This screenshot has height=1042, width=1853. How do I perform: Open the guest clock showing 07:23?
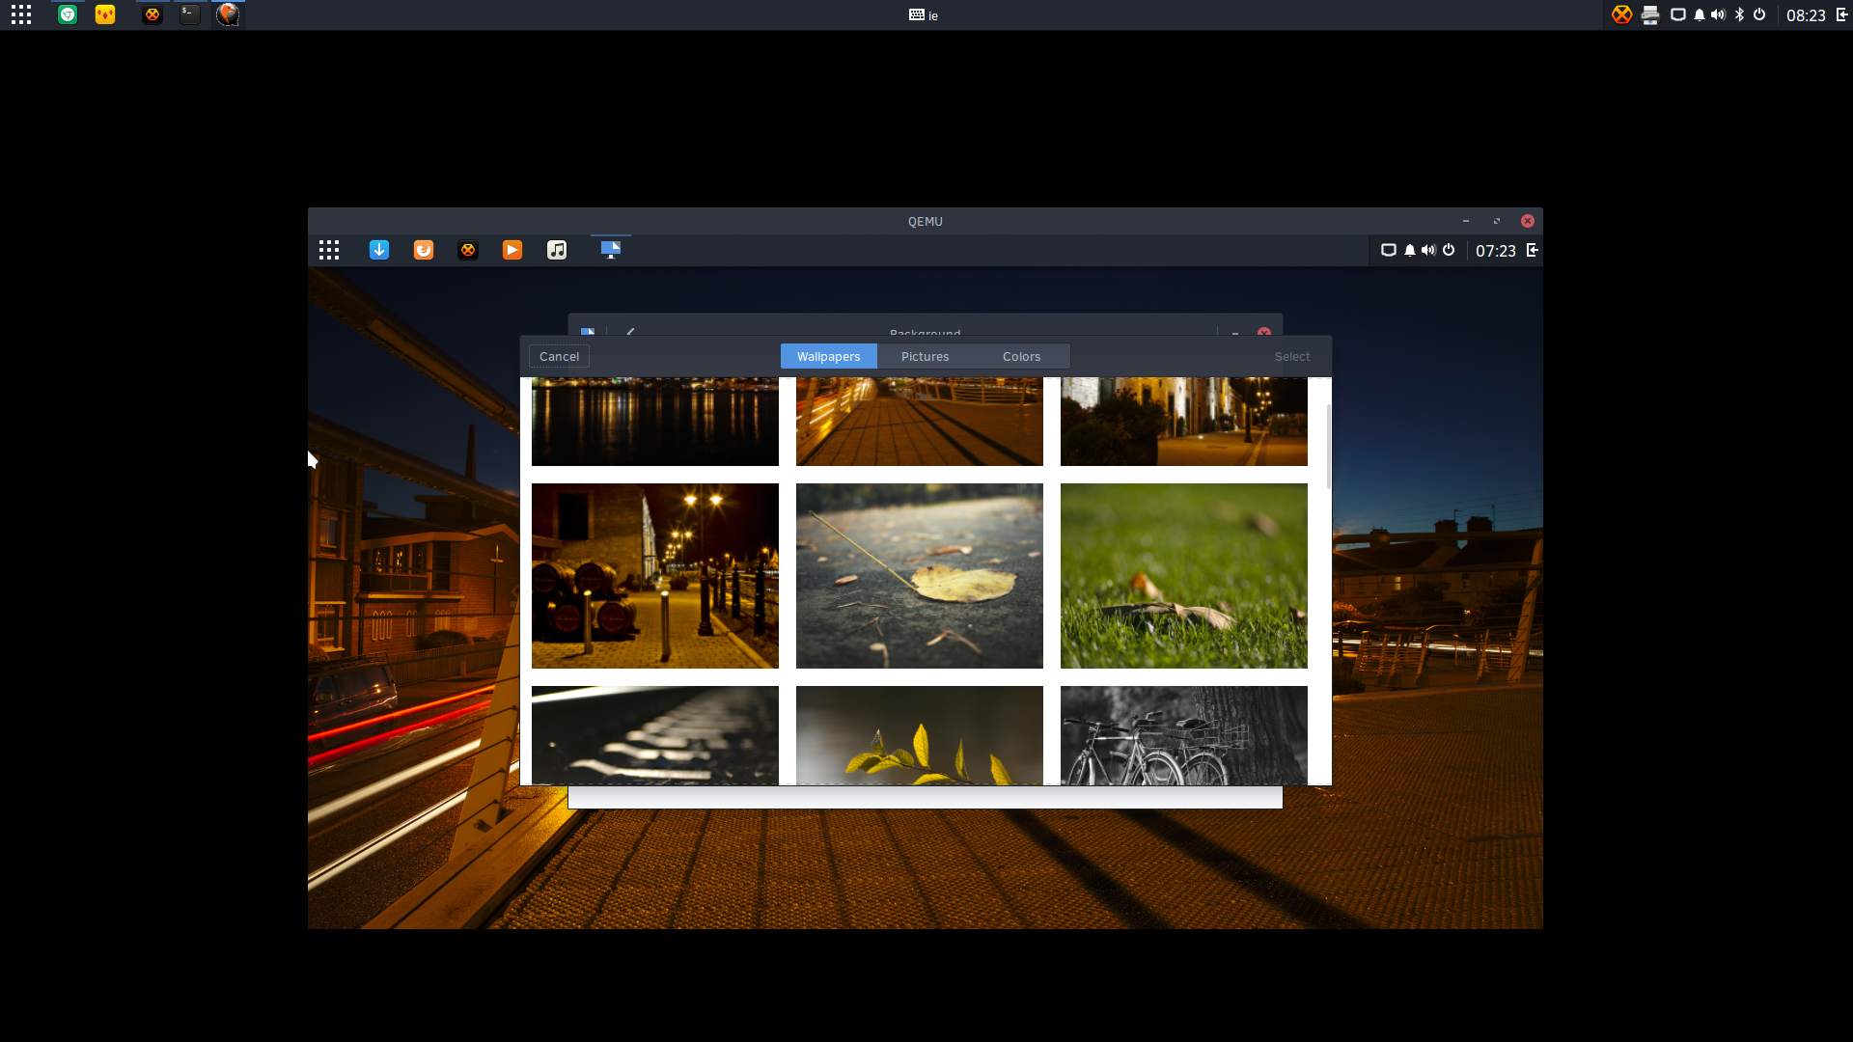[x=1496, y=251]
